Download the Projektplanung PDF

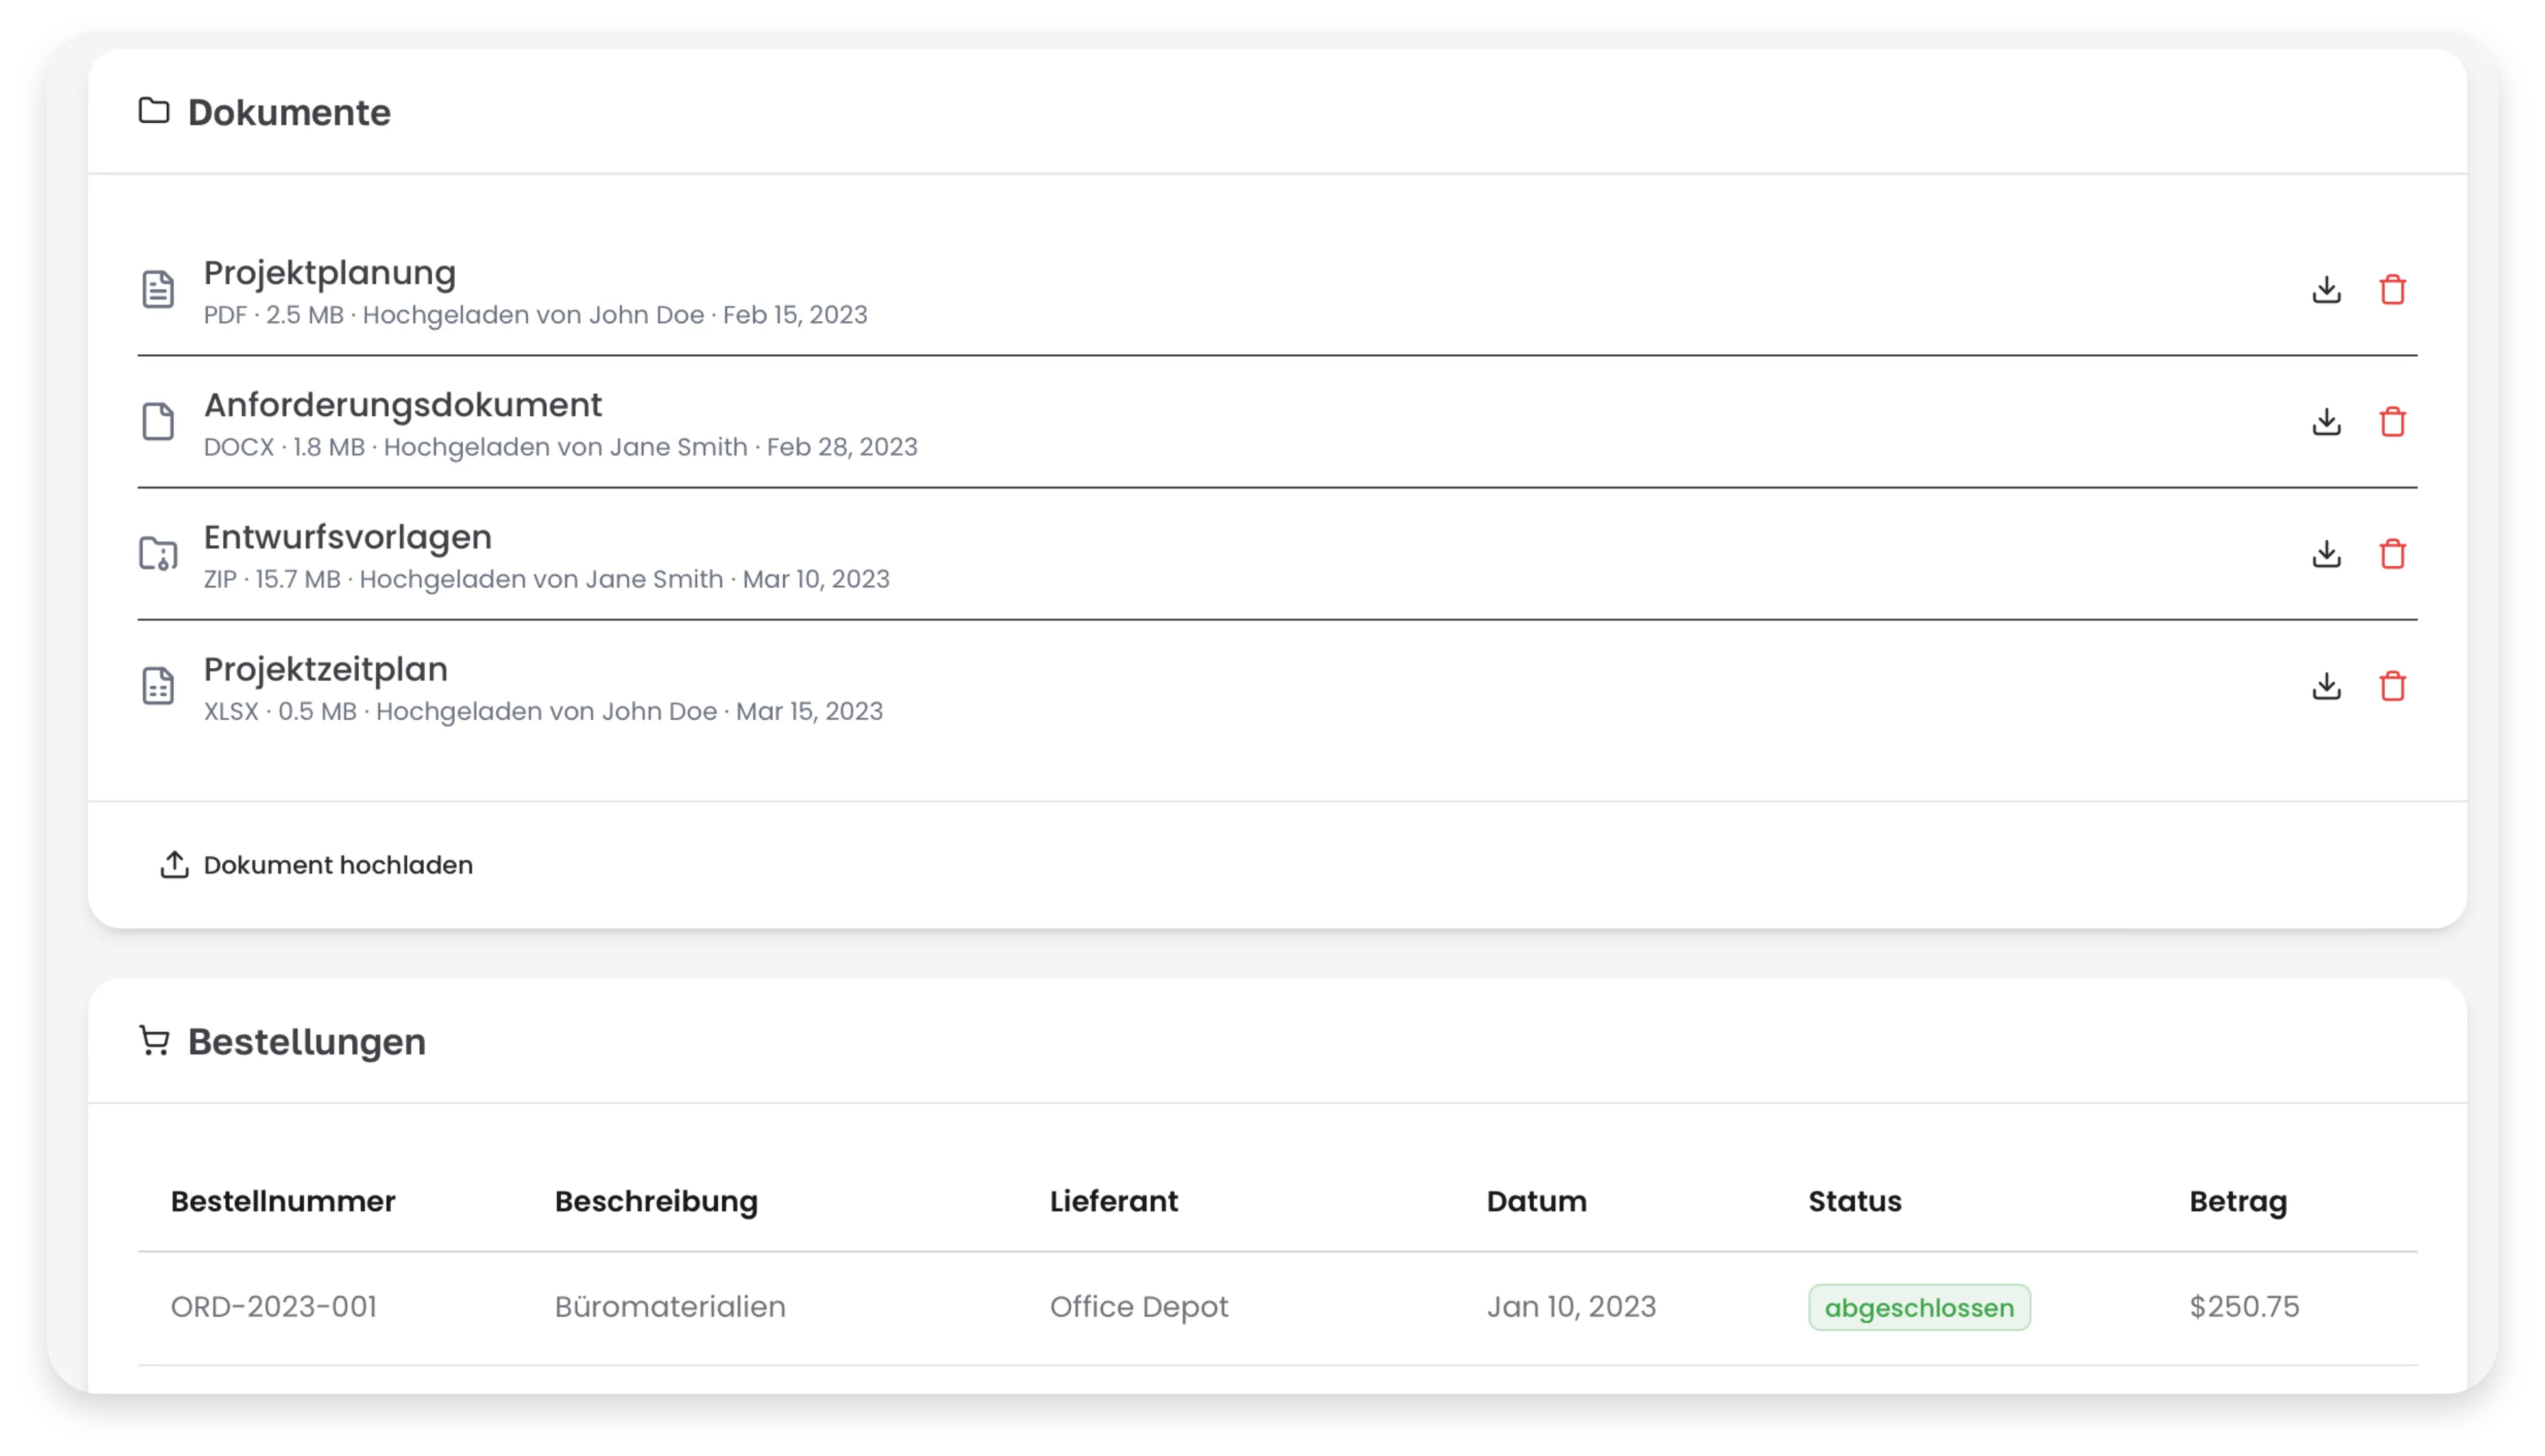(2326, 290)
